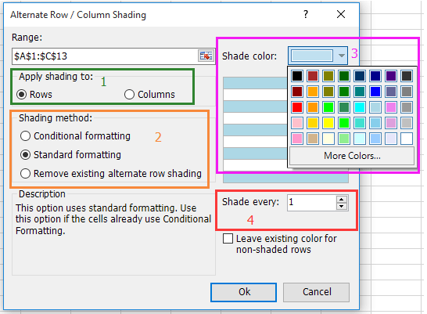Image resolution: width=427 pixels, height=314 pixels.
Task: Choose Conditional formatting shading method
Action: pos(25,136)
